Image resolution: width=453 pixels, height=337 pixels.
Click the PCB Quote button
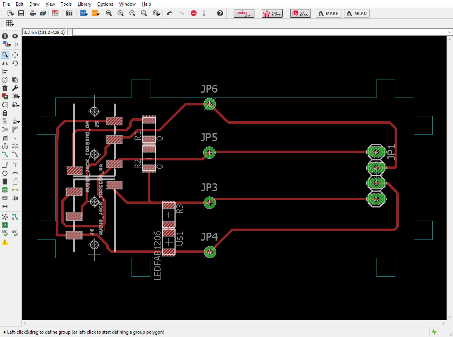tap(272, 13)
